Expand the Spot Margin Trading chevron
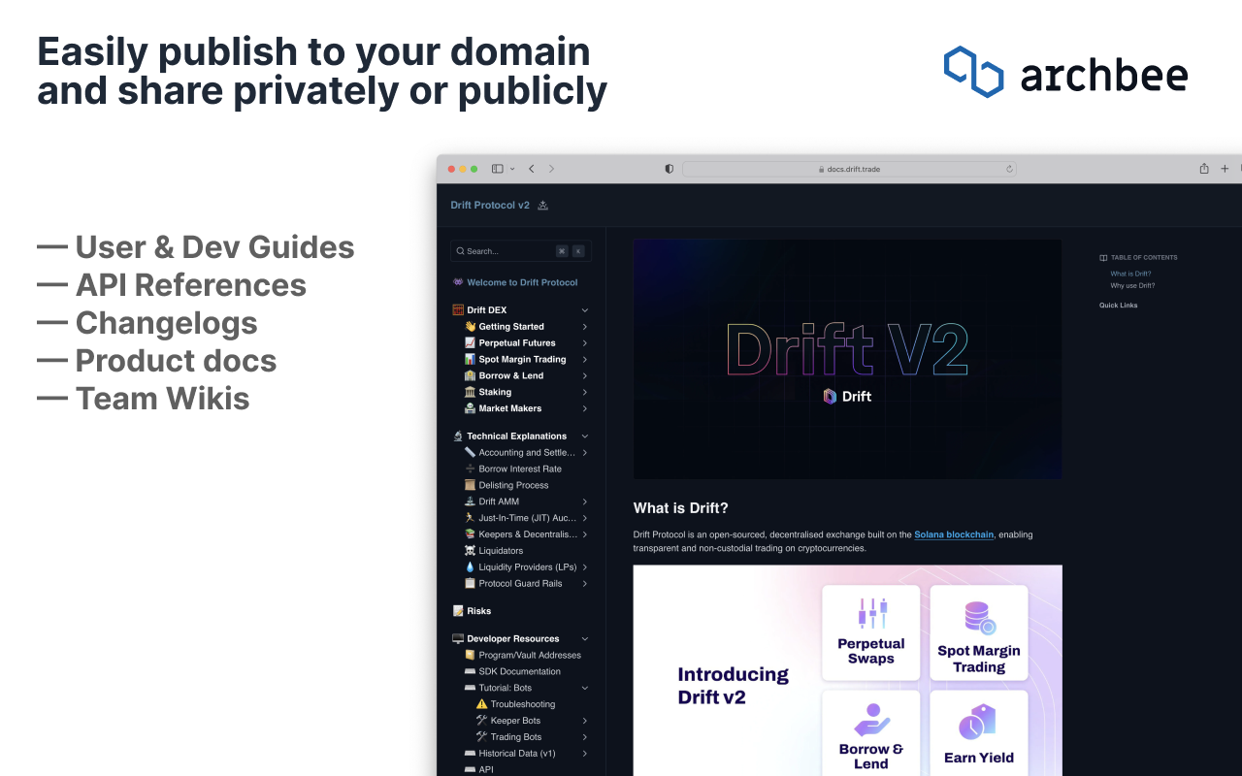The width and height of the screenshot is (1242, 776). pyautogui.click(x=585, y=360)
